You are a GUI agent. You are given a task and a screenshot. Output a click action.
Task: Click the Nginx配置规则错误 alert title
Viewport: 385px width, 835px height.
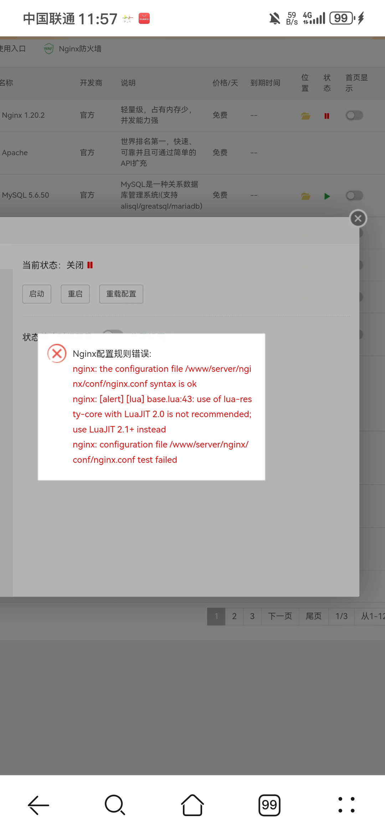112,354
